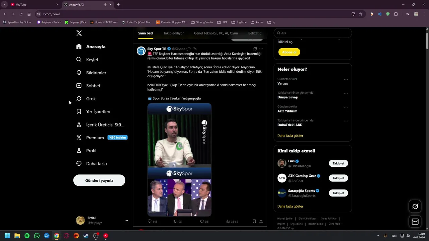Image resolution: width=429 pixels, height=241 pixels.
Task: Switch to Genel Teknoloji, PC, AI, Oyun tab
Action: (x=216, y=33)
